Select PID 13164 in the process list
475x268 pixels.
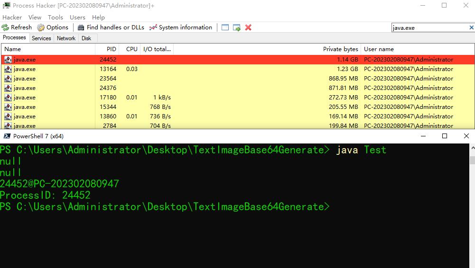[x=238, y=69]
